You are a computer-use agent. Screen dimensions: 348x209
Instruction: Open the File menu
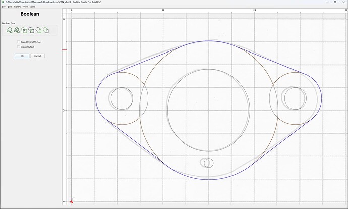[x=4, y=7]
